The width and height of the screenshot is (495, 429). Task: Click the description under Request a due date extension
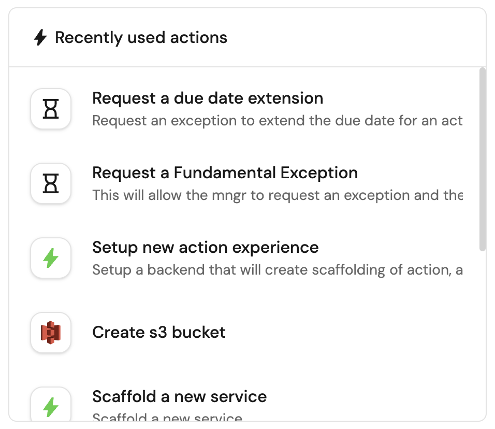click(x=277, y=121)
